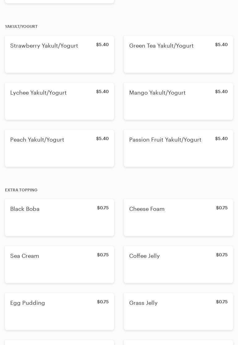Select the Cheese Foam topping
The width and height of the screenshot is (238, 345).
(x=178, y=218)
